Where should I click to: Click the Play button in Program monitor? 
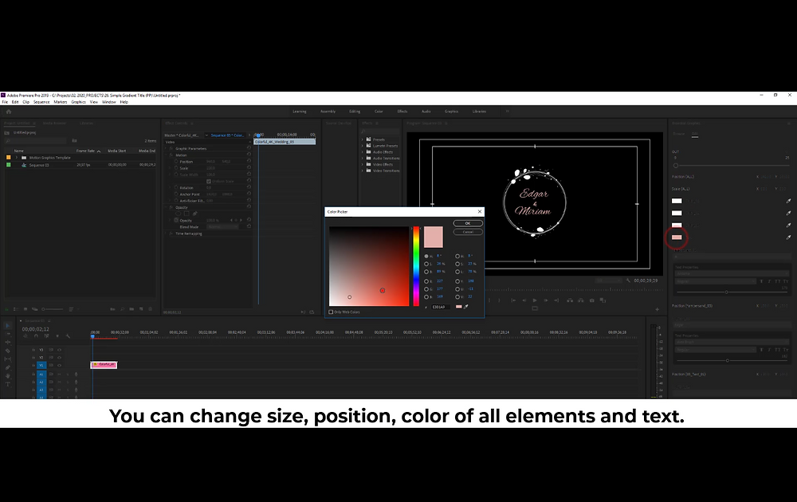(x=535, y=300)
